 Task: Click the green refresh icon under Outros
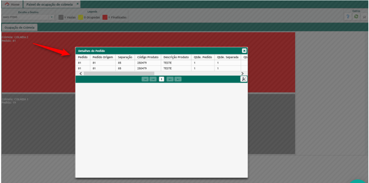click(x=356, y=17)
